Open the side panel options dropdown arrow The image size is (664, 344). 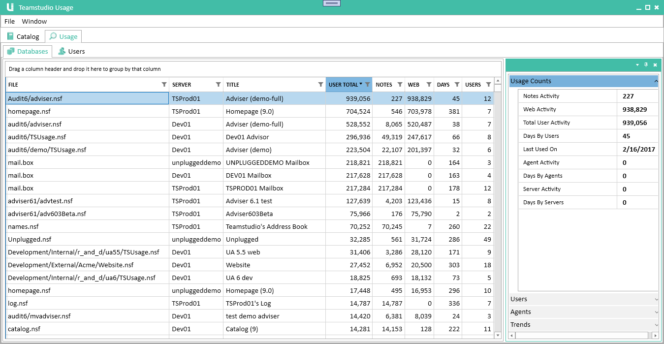[x=637, y=64]
